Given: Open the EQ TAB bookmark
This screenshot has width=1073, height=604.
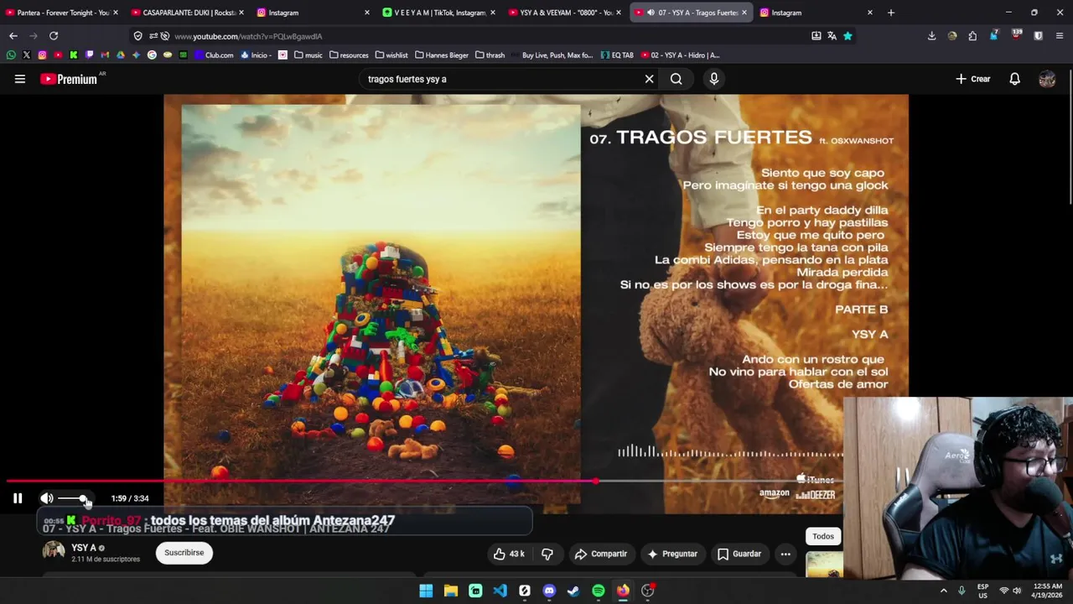Looking at the screenshot, I should click(x=618, y=55).
